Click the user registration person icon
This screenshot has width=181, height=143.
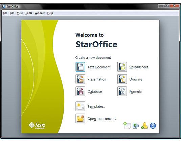(x=144, y=125)
